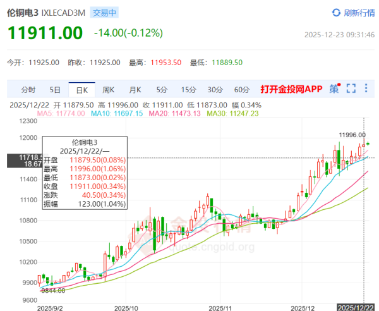
Task: Click the 今开 value 11925.00
Action: pyautogui.click(x=44, y=63)
